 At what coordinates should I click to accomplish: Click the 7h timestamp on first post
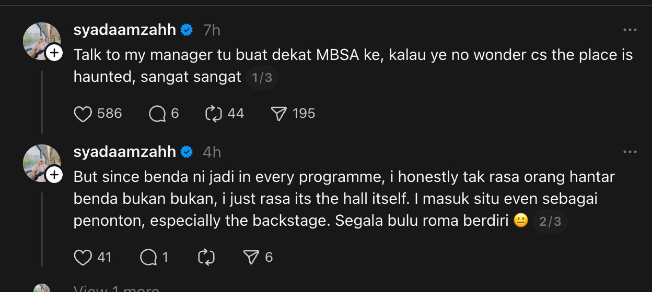tap(212, 30)
